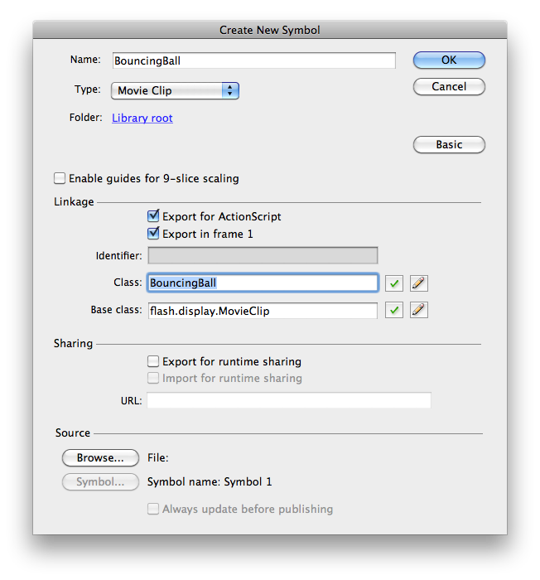540x580 pixels.
Task: Browse for a source file
Action: (100, 458)
